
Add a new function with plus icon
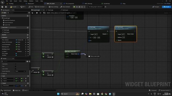(x=28, y=27)
